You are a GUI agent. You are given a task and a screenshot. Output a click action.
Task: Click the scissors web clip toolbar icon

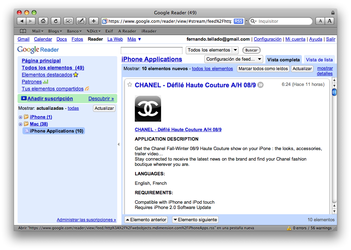pos(68,21)
